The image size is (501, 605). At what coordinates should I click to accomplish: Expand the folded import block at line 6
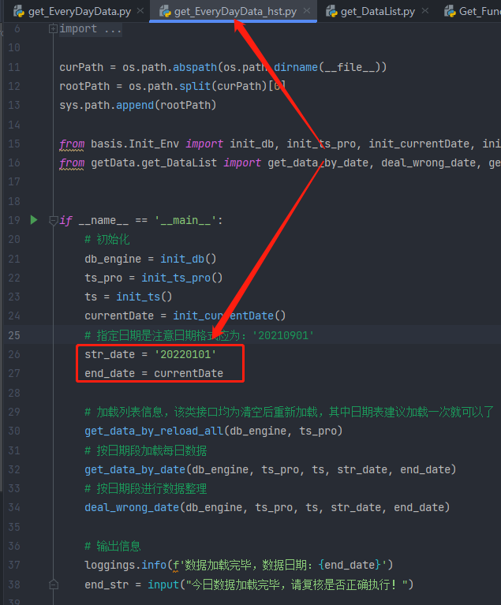(x=53, y=28)
